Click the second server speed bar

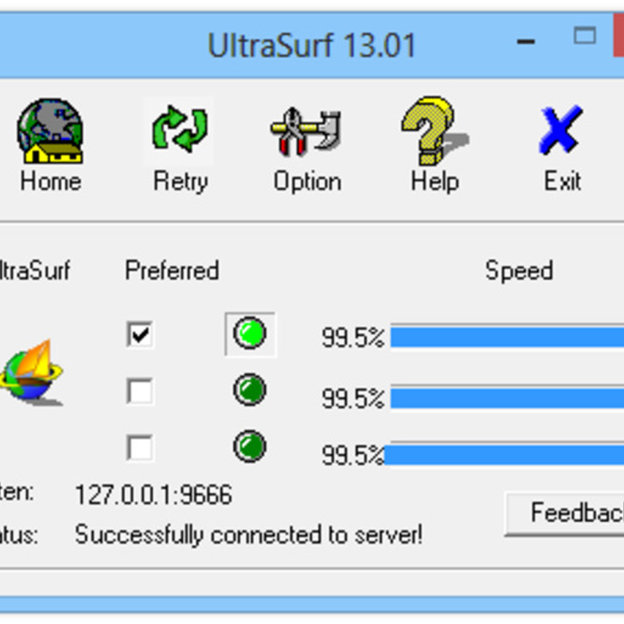(x=507, y=398)
